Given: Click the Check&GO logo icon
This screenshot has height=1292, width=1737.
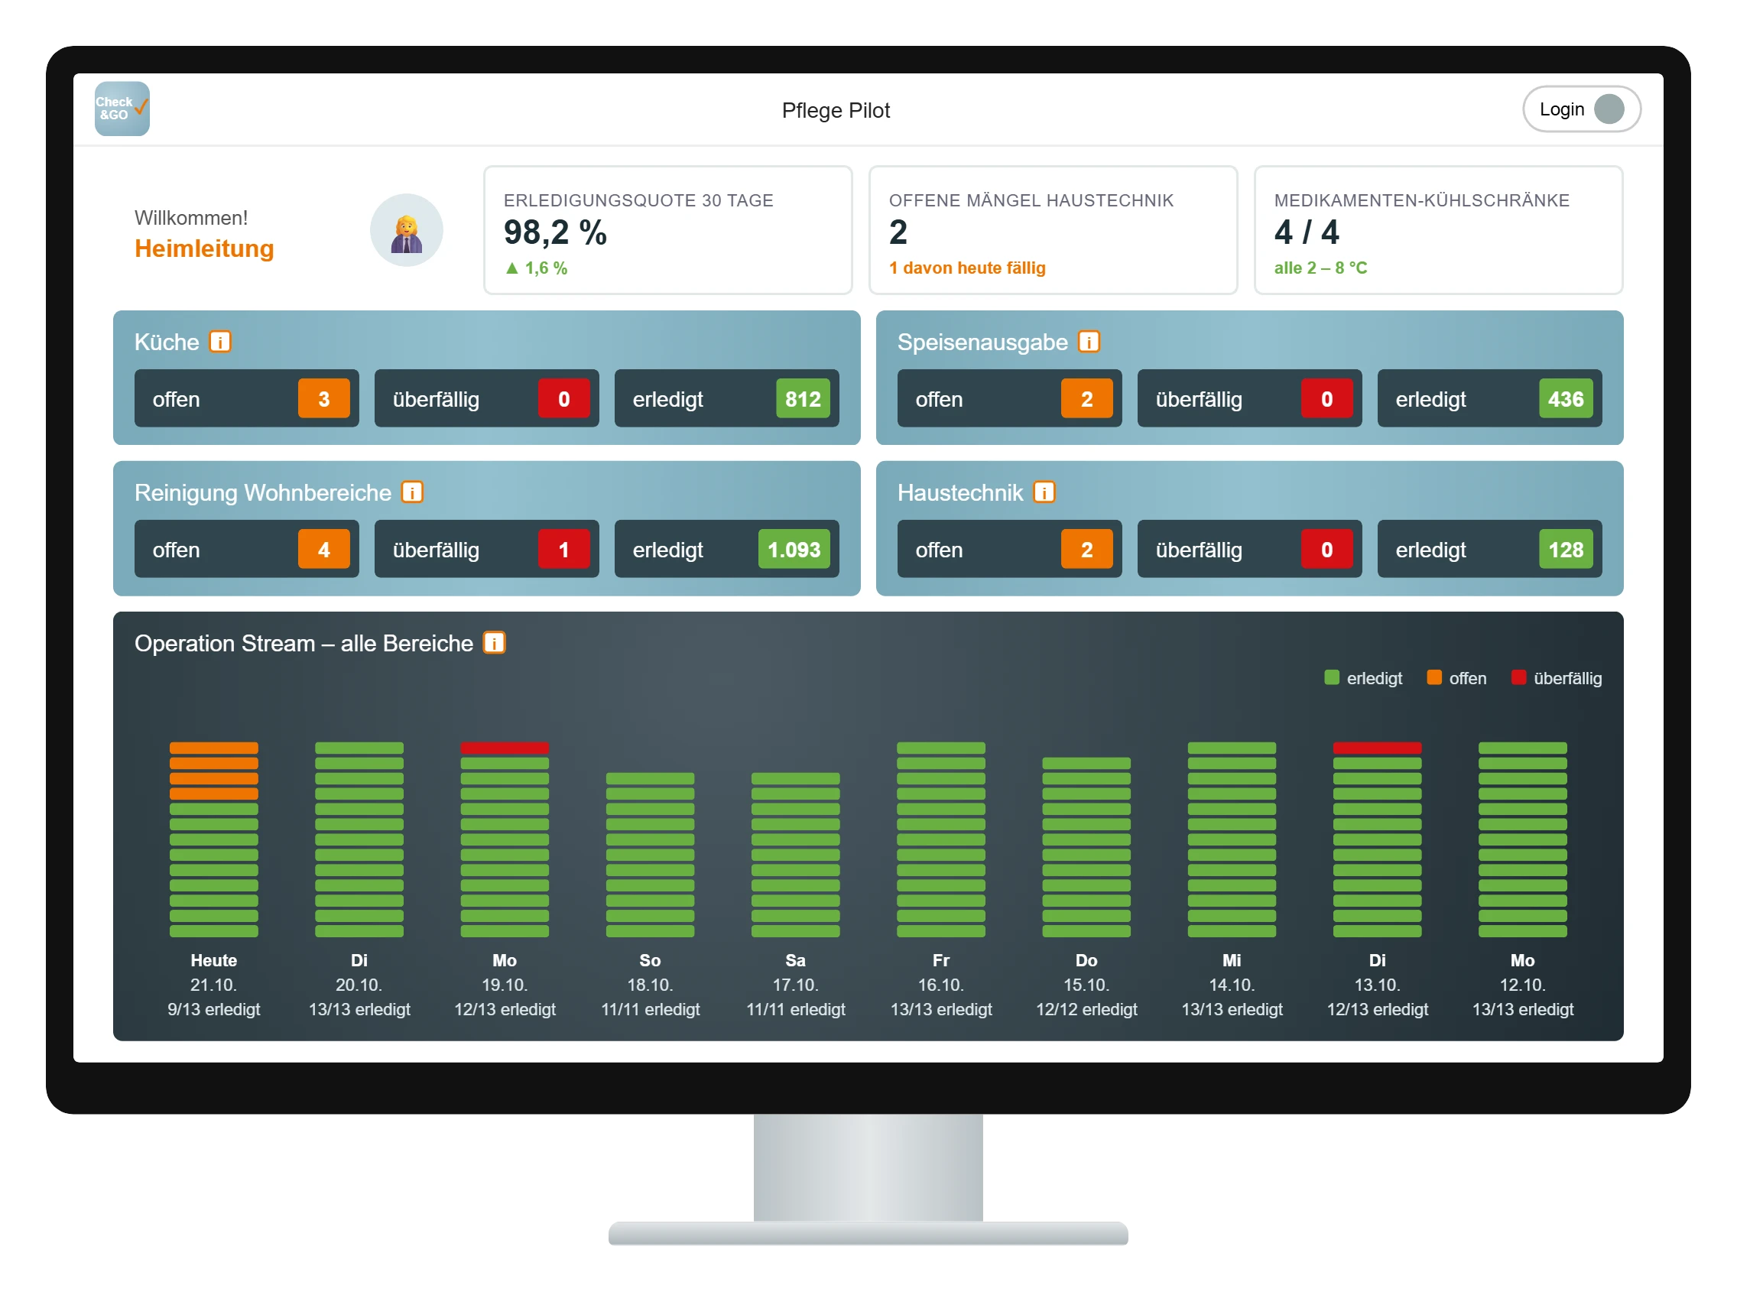Looking at the screenshot, I should [x=122, y=109].
